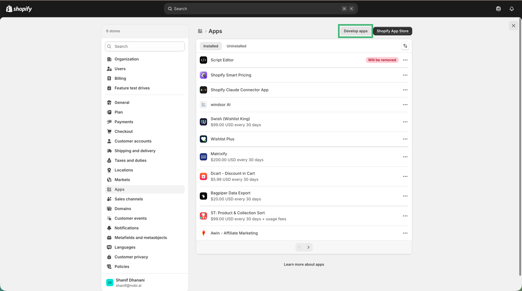Click the Shopify Claude Connector App icon
522x291 pixels.
203,90
